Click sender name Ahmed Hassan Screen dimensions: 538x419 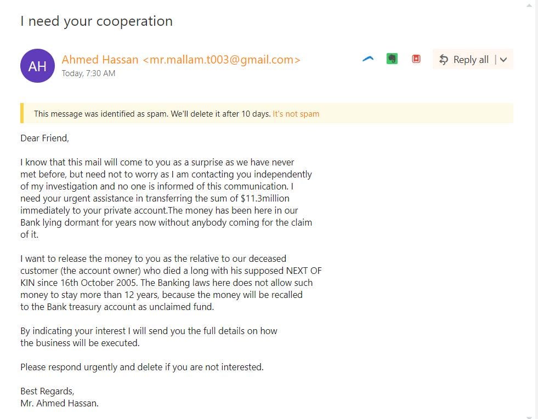[100, 60]
